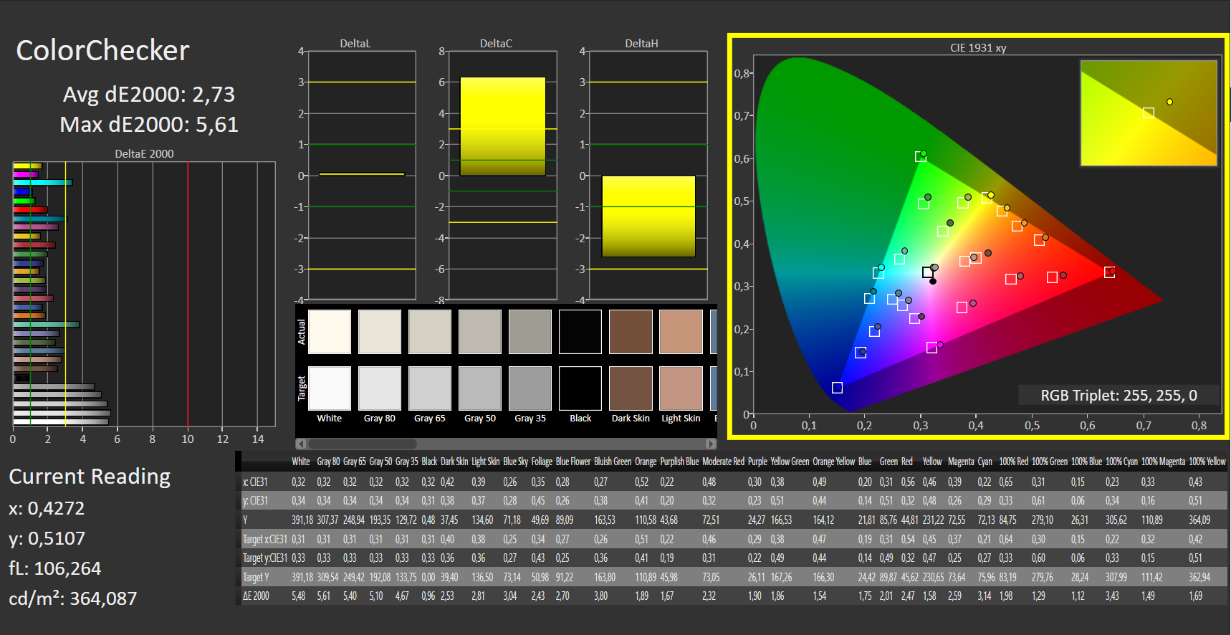This screenshot has height=635, width=1231.
Task: Click the yellow bar in DeltaC chart
Action: (x=502, y=126)
